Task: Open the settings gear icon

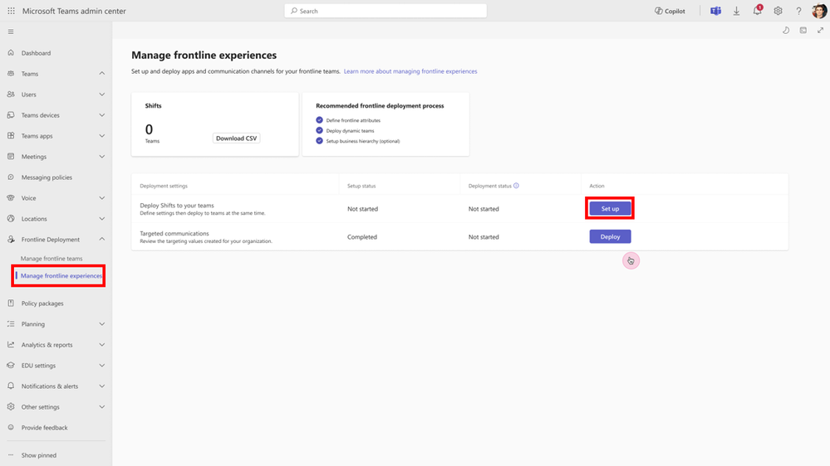Action: [778, 11]
